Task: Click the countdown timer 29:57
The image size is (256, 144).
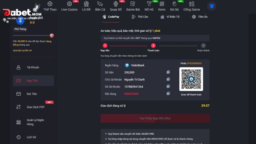Action: coord(205,106)
